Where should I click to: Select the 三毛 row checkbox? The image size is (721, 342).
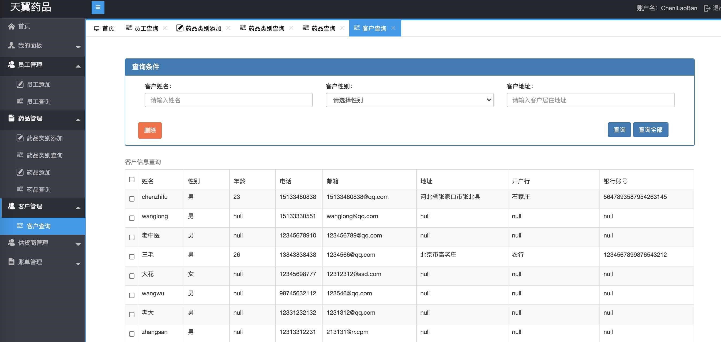tap(132, 256)
